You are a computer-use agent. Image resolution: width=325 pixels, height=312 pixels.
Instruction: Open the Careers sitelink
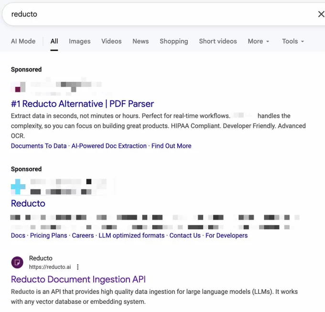[83, 235]
